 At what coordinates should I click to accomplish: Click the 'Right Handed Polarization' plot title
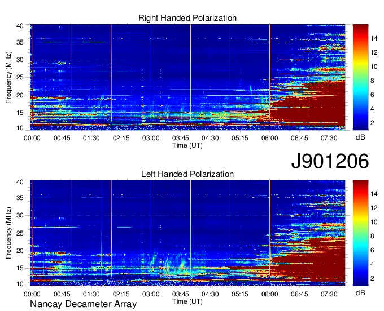(187, 18)
